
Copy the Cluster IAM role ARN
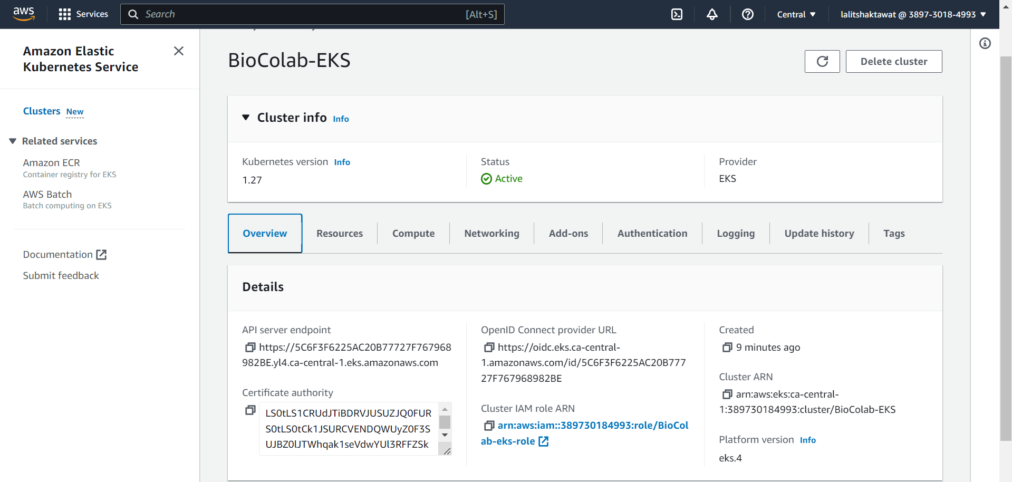tap(489, 425)
